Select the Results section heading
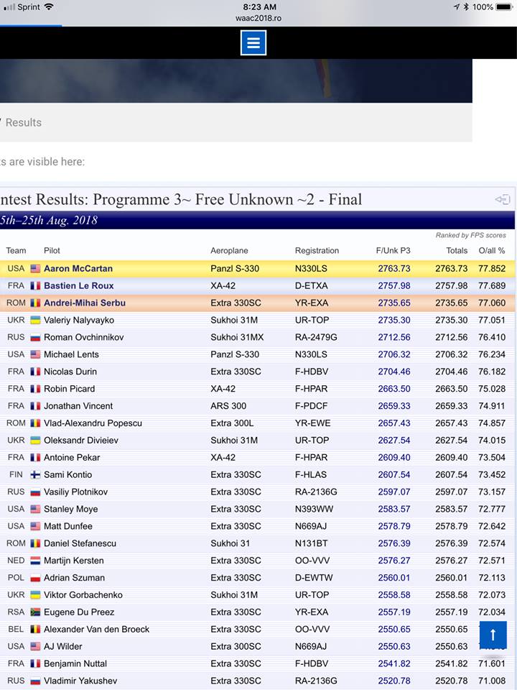Viewport: 517px width, 690px height. coord(23,122)
